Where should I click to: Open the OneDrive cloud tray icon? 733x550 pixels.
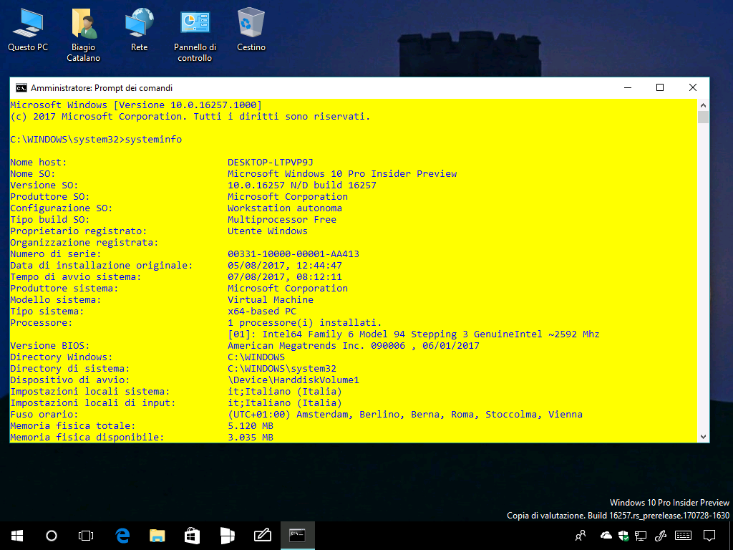point(606,536)
